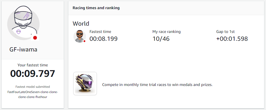This screenshot has height=110, width=266.
Task: Open the purple gold helmet trophy thumbnail
Action: click(x=85, y=84)
